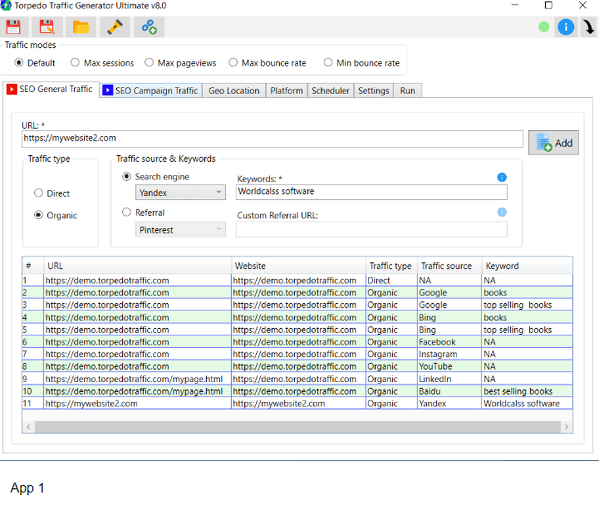Image resolution: width=599 pixels, height=514 pixels.
Task: Click the blue info icon at top right
Action: (x=565, y=27)
